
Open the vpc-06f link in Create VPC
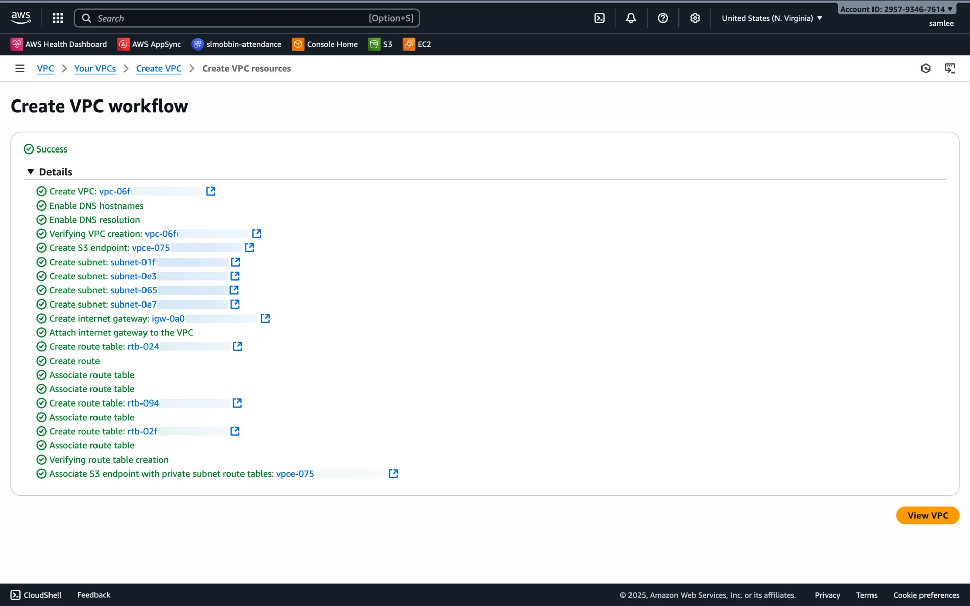click(x=115, y=191)
